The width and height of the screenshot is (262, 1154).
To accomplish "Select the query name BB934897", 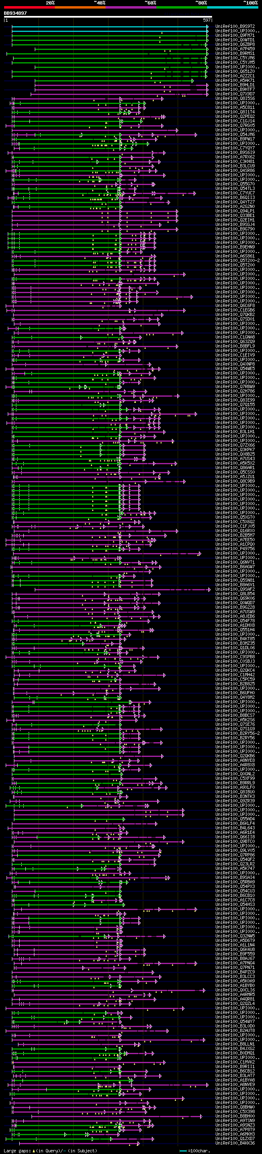I will (x=15, y=13).
